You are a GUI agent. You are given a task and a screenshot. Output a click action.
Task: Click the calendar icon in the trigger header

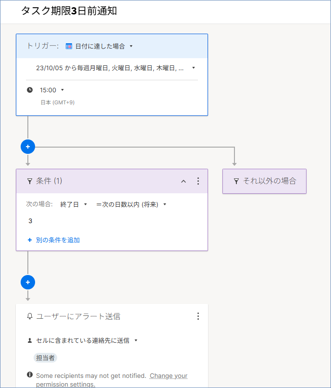point(69,46)
